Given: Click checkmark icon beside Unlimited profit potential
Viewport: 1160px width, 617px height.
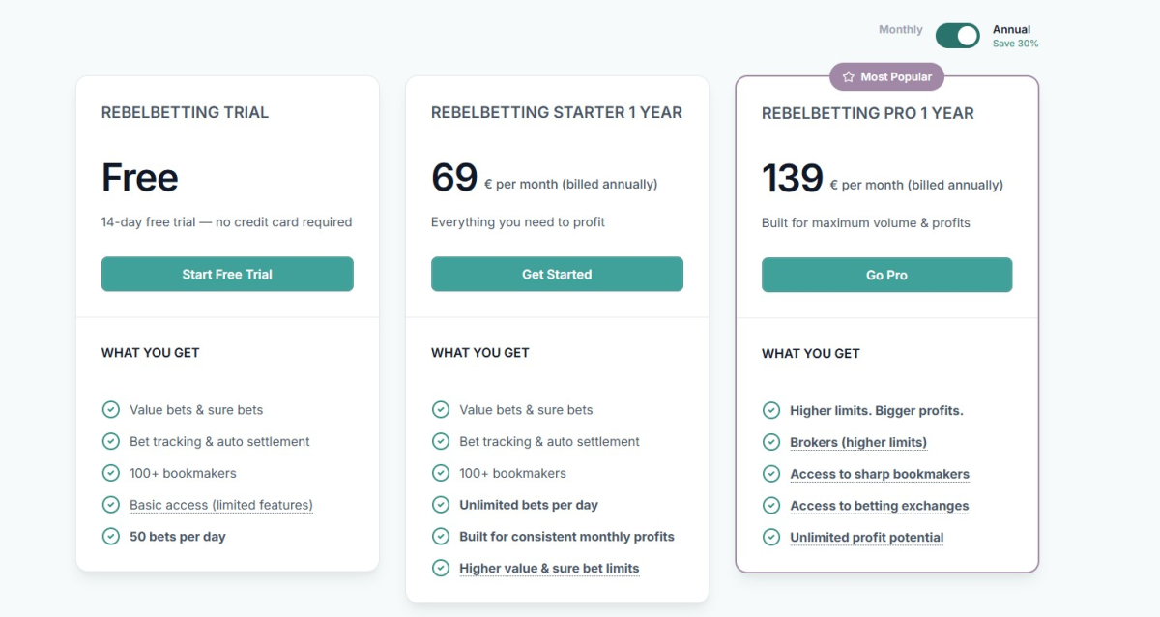Looking at the screenshot, I should [771, 537].
